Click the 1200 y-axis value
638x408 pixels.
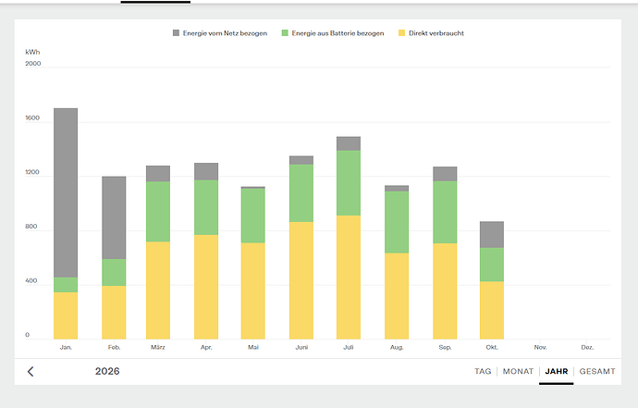32,172
